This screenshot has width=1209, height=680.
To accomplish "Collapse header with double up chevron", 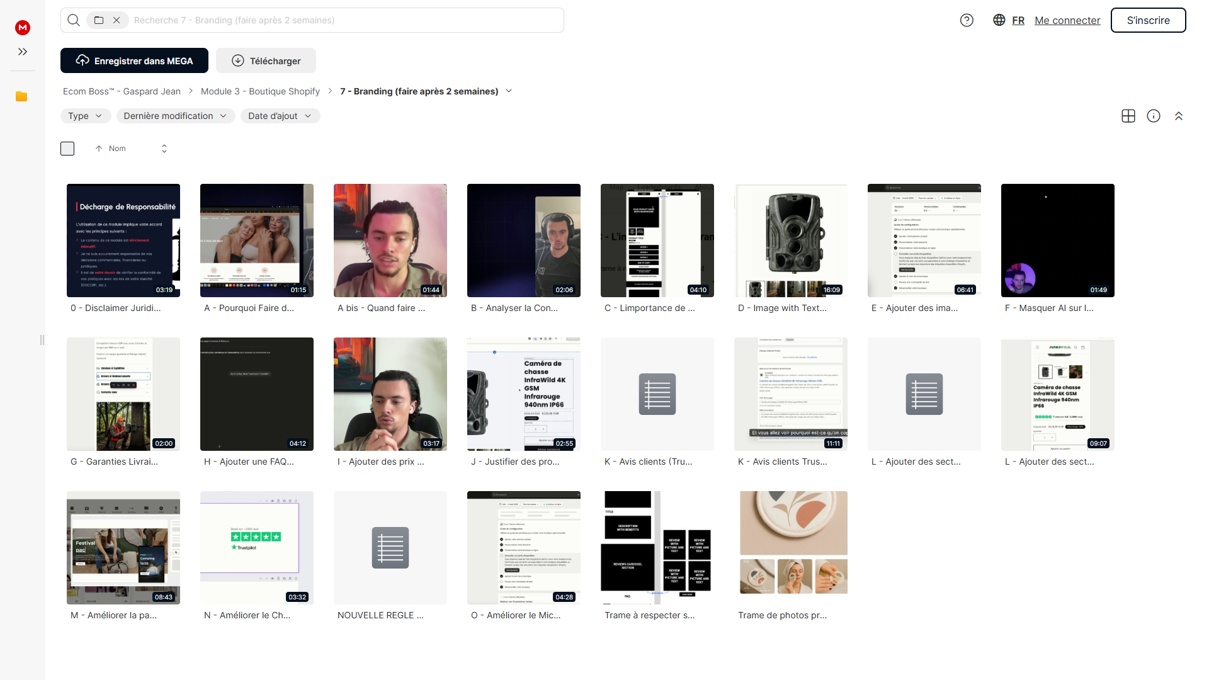I will 1179,116.
